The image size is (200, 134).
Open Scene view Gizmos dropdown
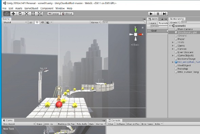[x=95, y=22]
